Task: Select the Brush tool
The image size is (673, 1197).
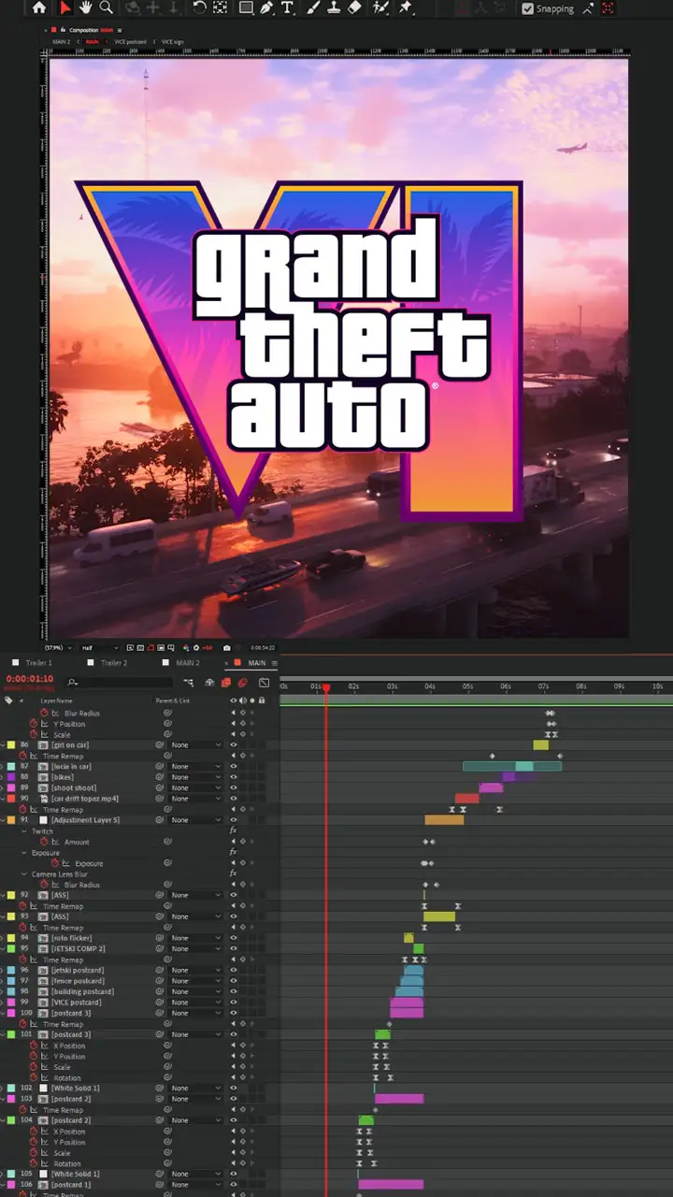Action: coord(314,7)
